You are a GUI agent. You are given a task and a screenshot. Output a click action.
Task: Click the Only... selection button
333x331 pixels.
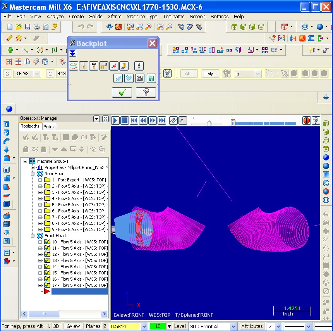[x=210, y=74]
